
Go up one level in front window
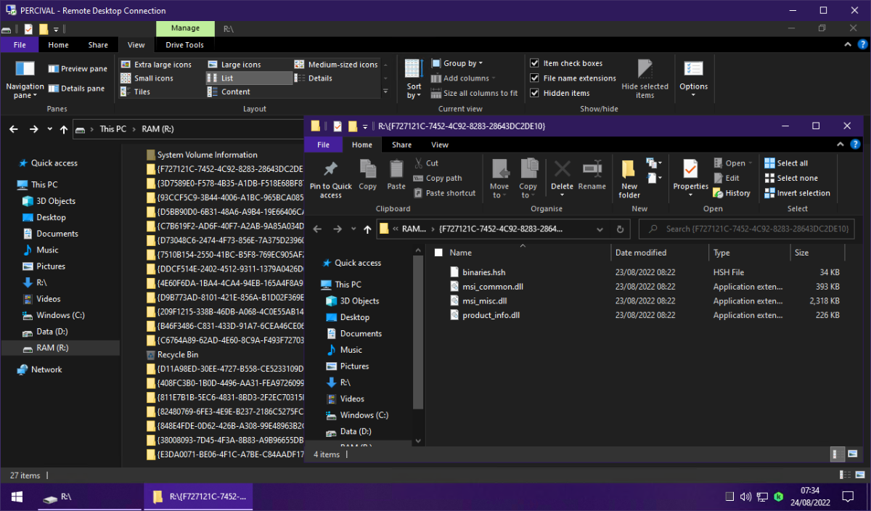[x=367, y=229]
